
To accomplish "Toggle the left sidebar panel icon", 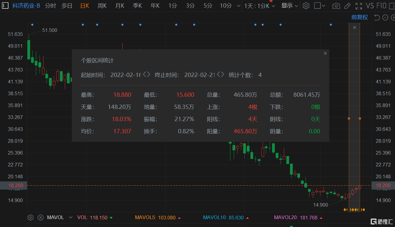I will click(x=5, y=6).
